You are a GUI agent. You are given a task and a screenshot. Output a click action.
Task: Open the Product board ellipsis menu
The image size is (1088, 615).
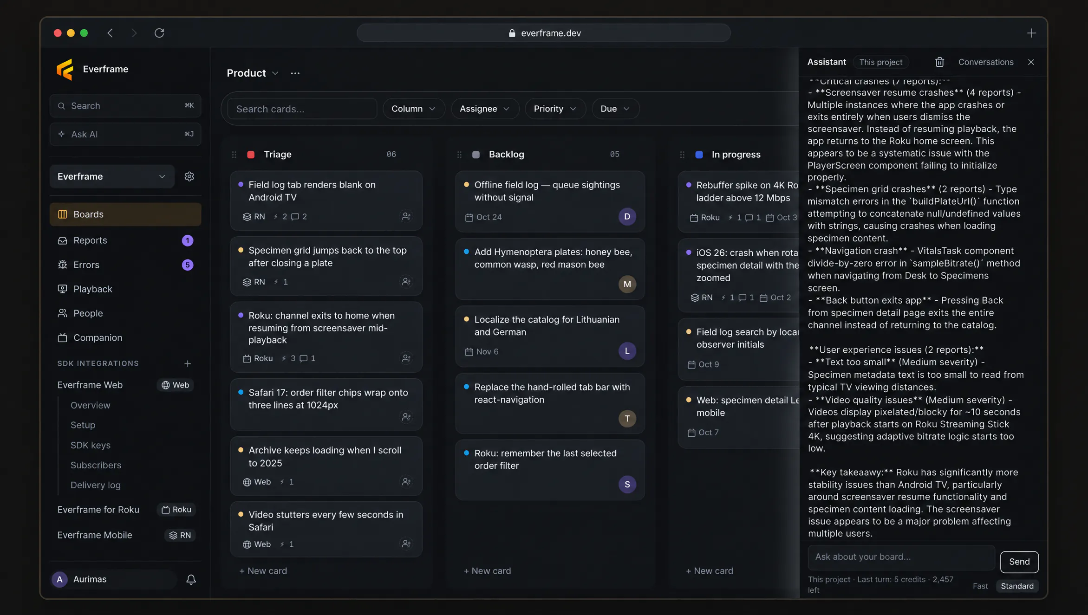click(295, 73)
